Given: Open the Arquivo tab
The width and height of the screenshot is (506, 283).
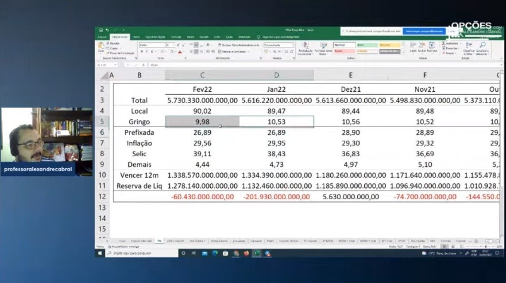Looking at the screenshot, I should tap(102, 37).
